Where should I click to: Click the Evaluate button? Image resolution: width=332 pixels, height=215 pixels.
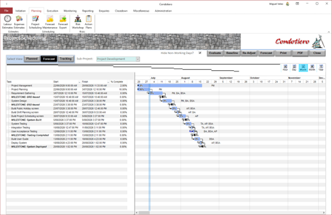pos(215,53)
